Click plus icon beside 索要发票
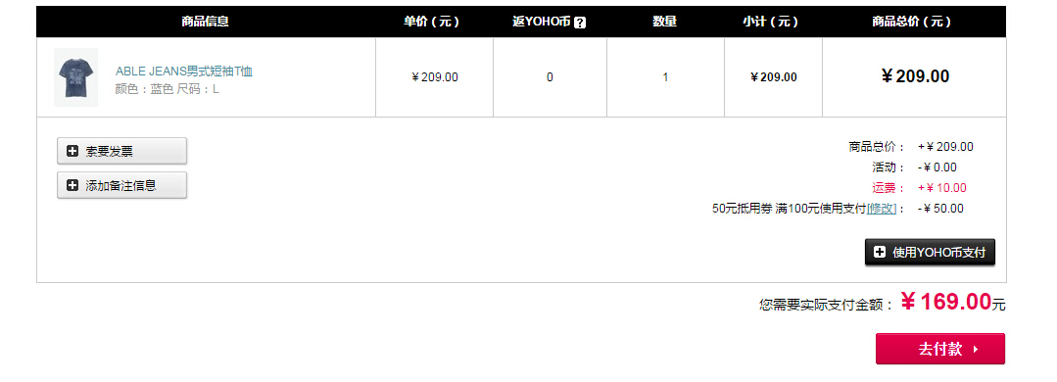1057x382 pixels. (x=72, y=151)
